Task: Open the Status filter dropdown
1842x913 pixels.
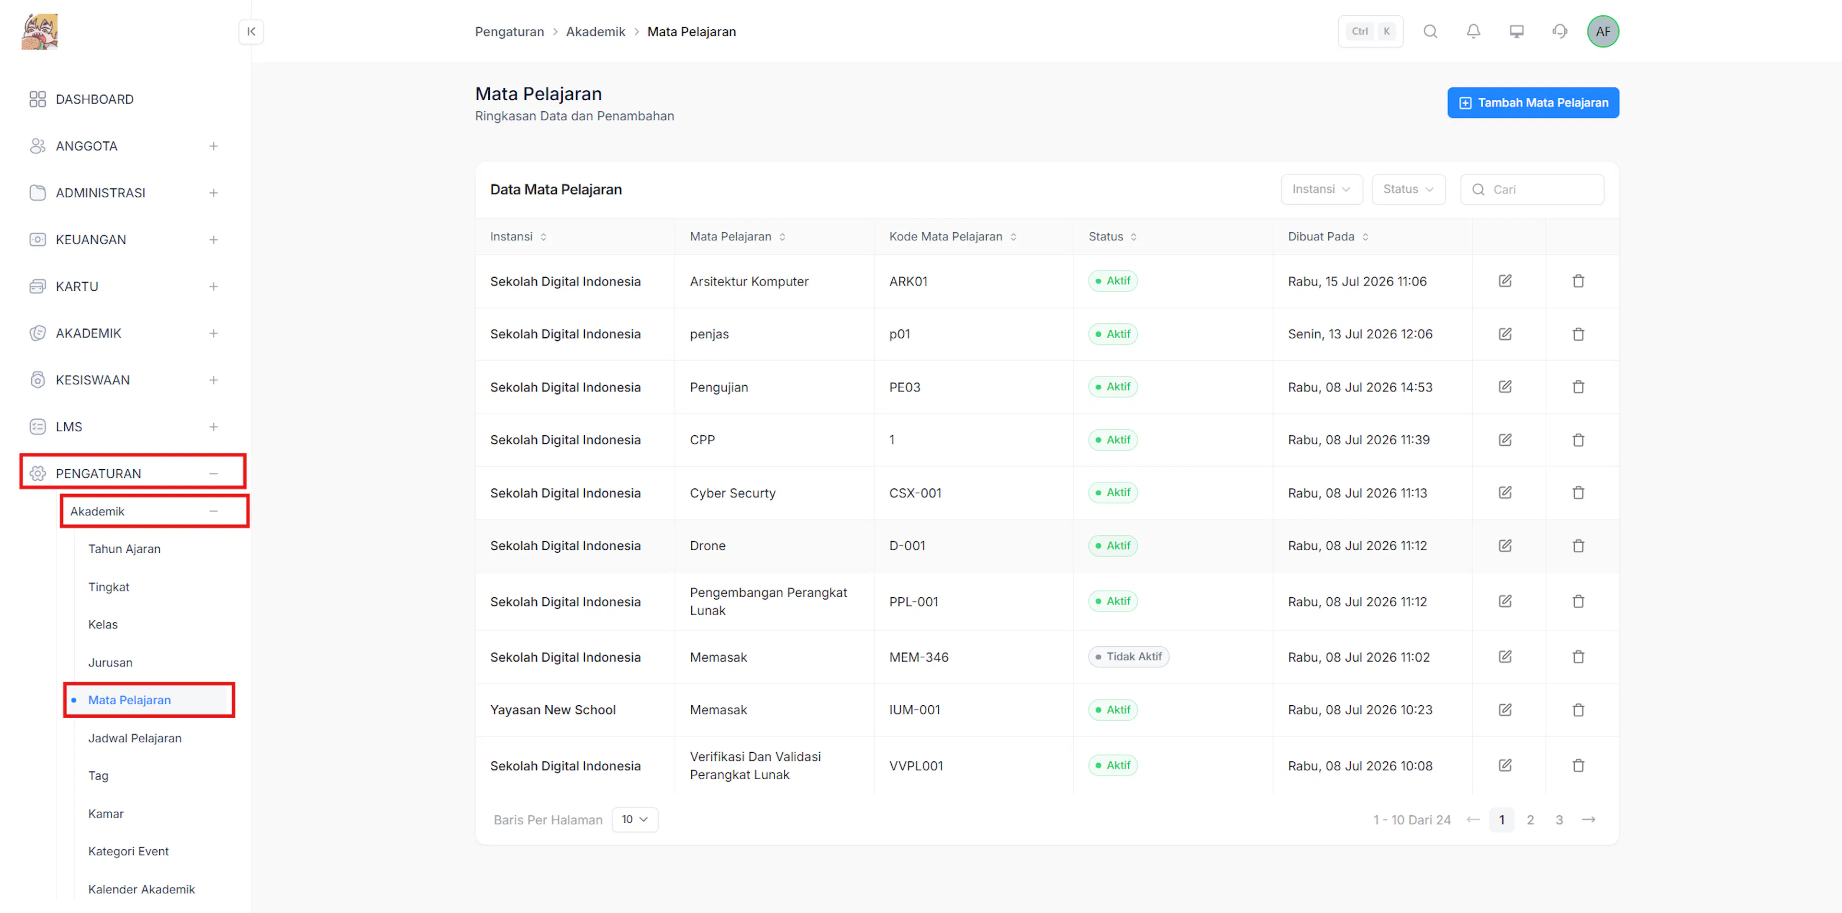Action: (1408, 190)
